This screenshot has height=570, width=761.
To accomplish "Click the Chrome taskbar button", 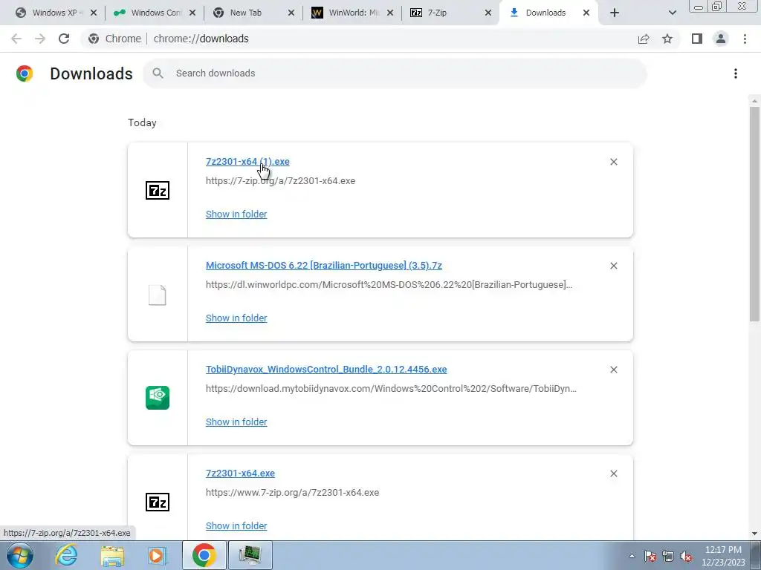I will (x=204, y=555).
